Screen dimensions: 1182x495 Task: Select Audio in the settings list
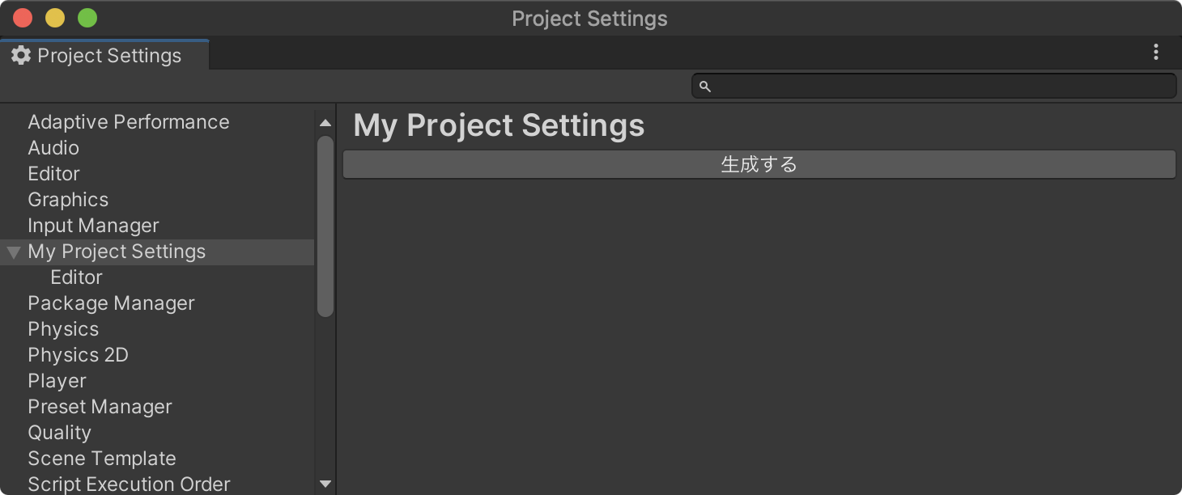pos(53,148)
